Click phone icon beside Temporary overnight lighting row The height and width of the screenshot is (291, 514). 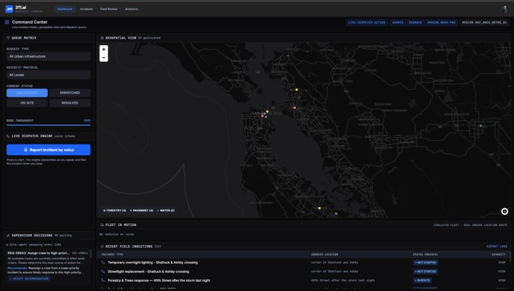pos(103,262)
